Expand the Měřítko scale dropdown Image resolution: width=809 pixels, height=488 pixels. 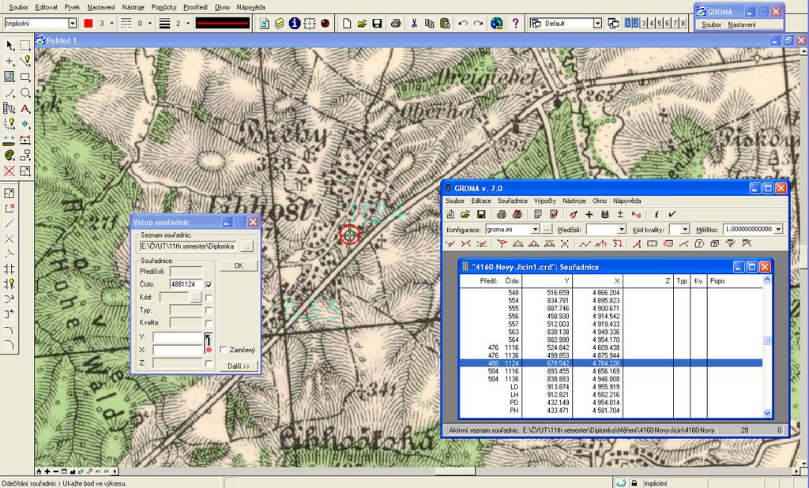[x=778, y=229]
